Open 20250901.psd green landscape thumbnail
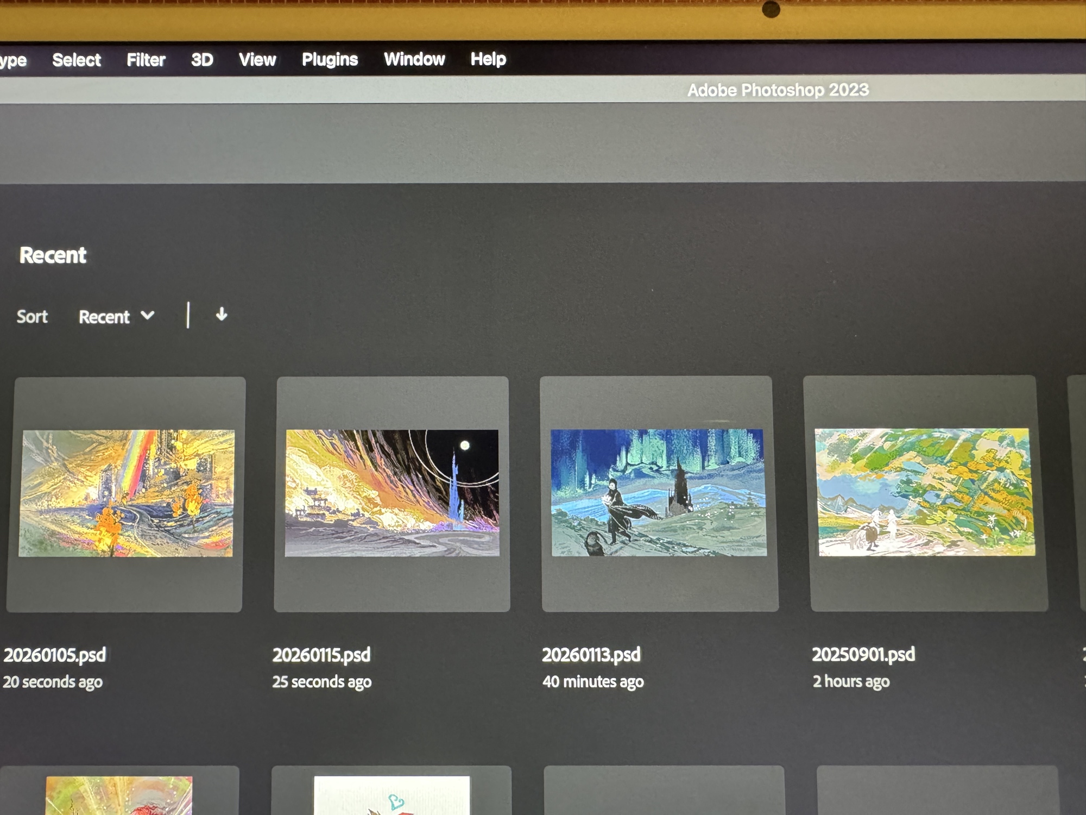This screenshot has height=815, width=1086. coord(925,492)
